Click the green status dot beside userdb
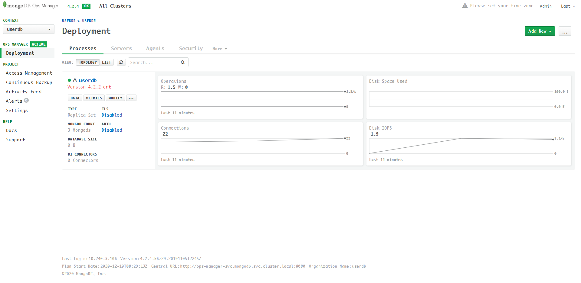The image size is (581, 283). pos(69,80)
